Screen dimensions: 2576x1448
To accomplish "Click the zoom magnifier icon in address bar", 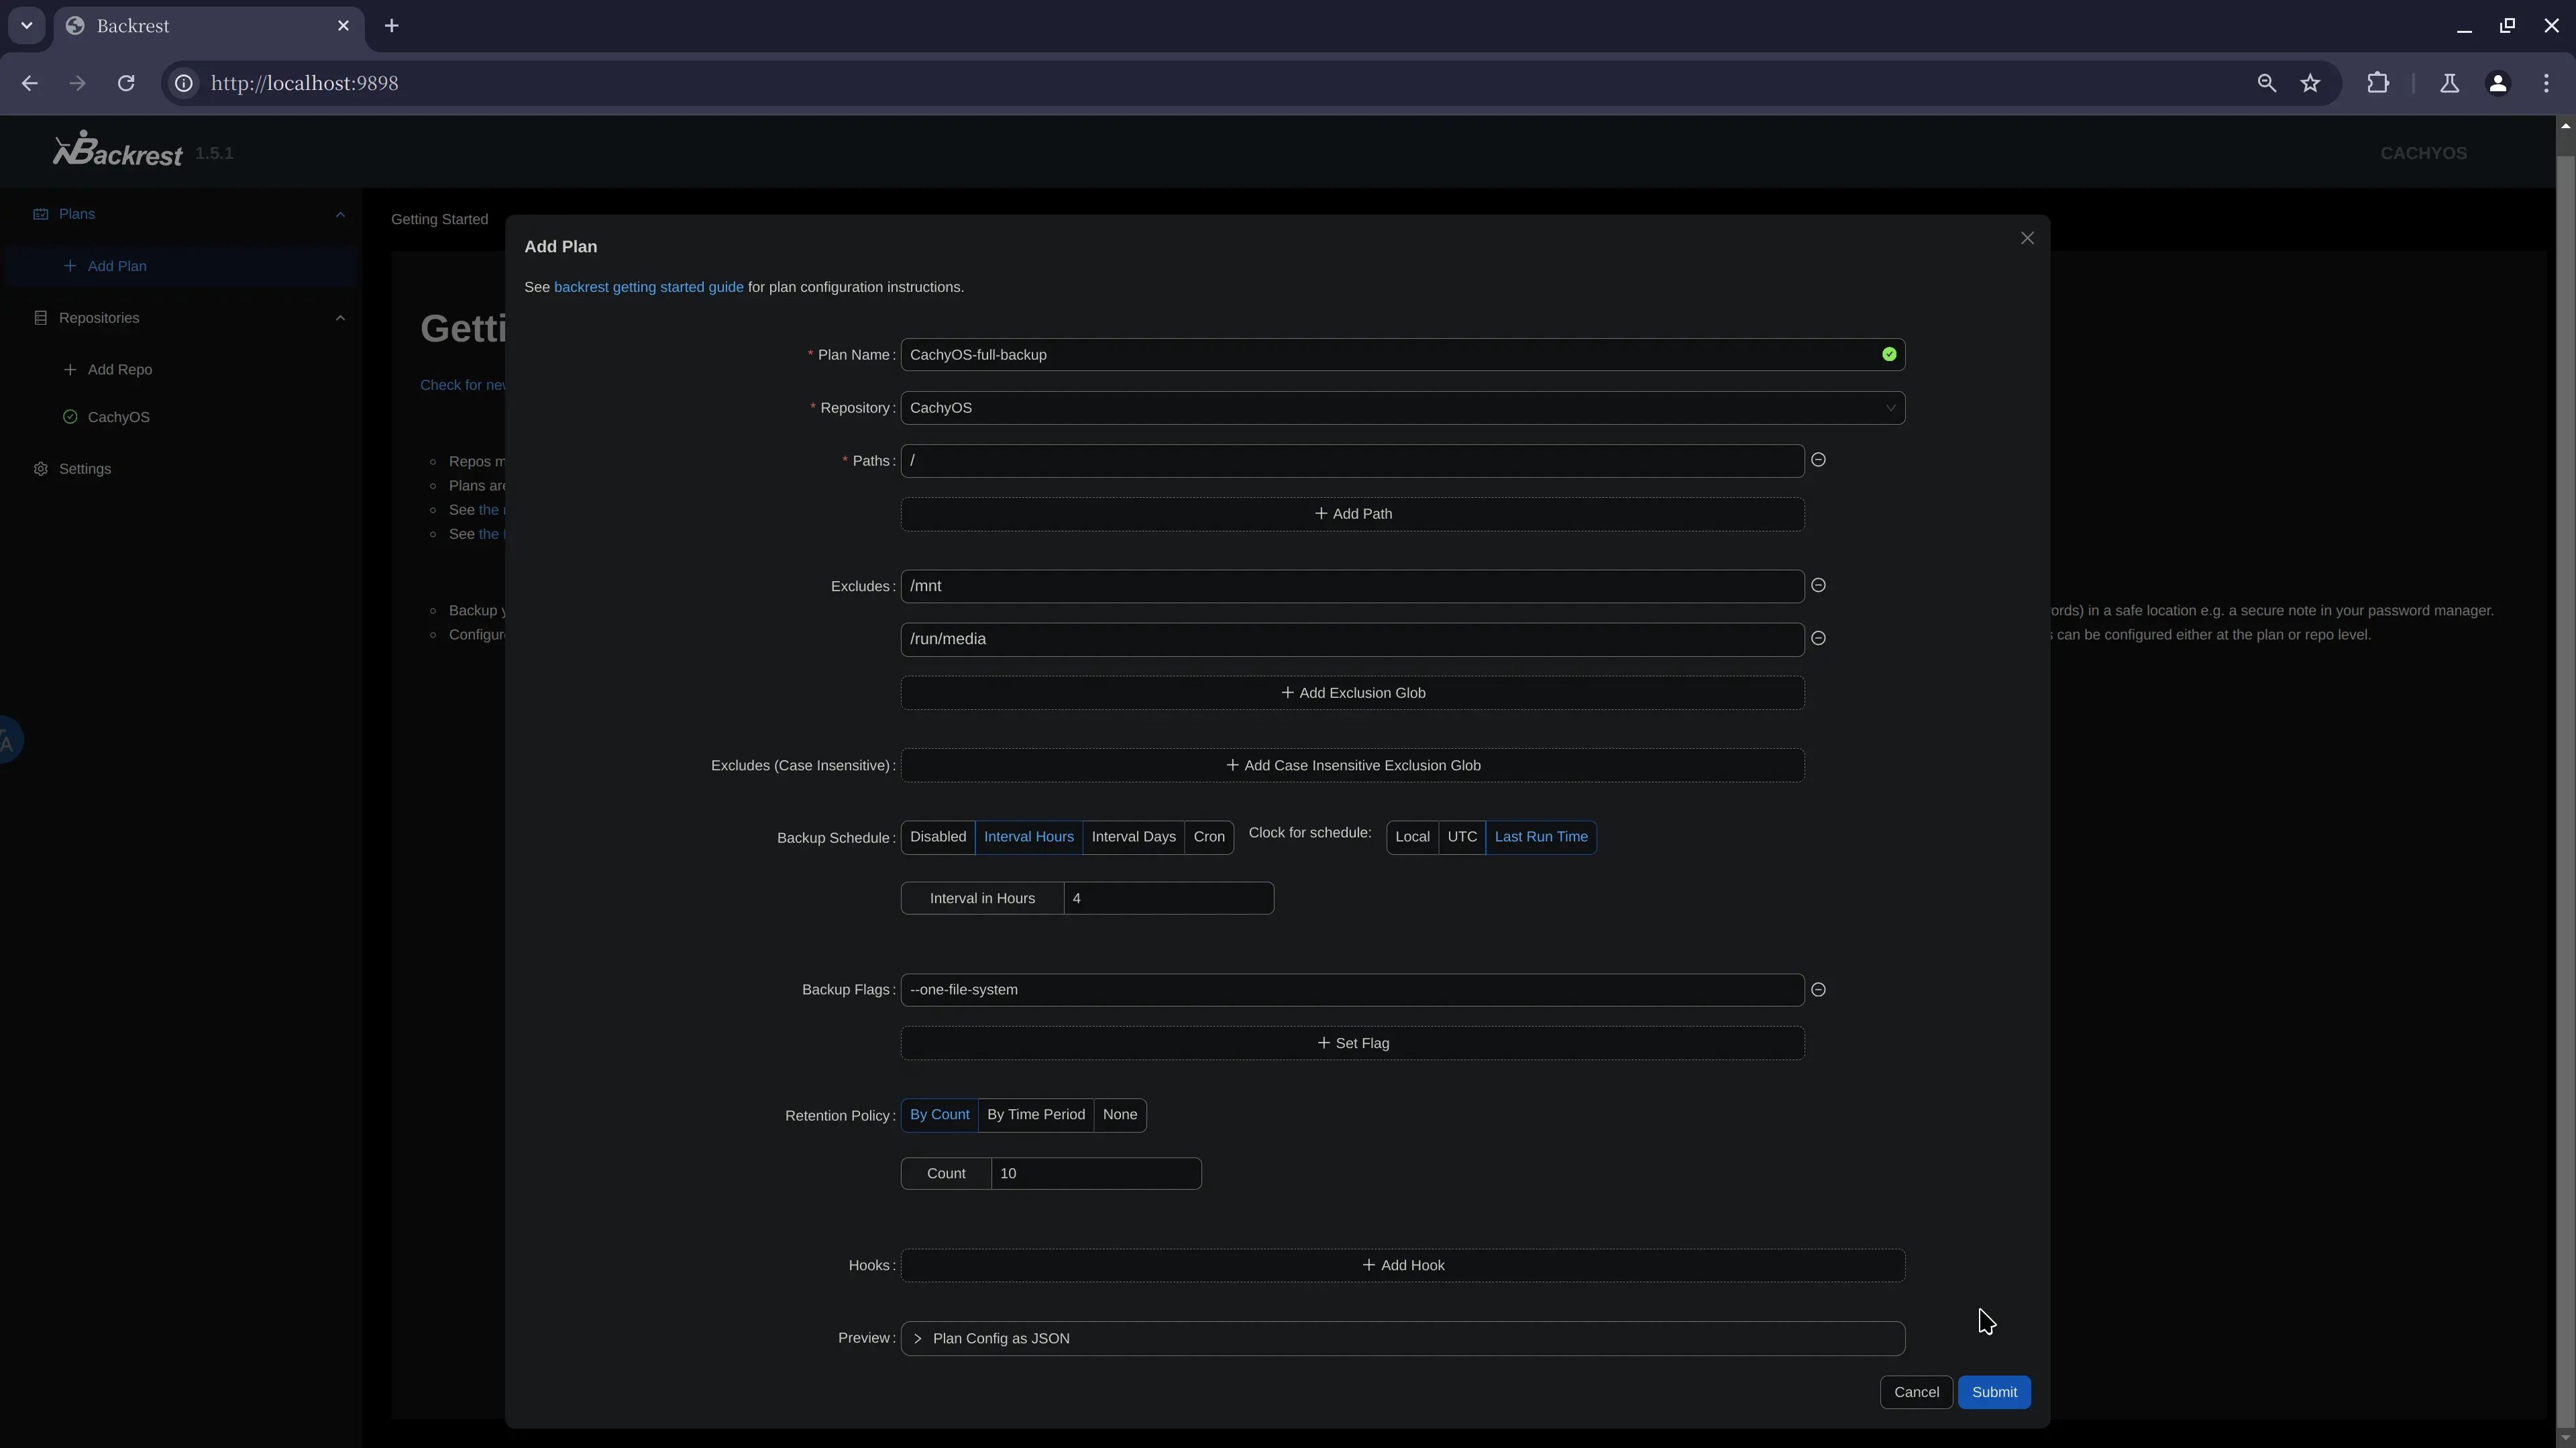I will pos(2267,83).
